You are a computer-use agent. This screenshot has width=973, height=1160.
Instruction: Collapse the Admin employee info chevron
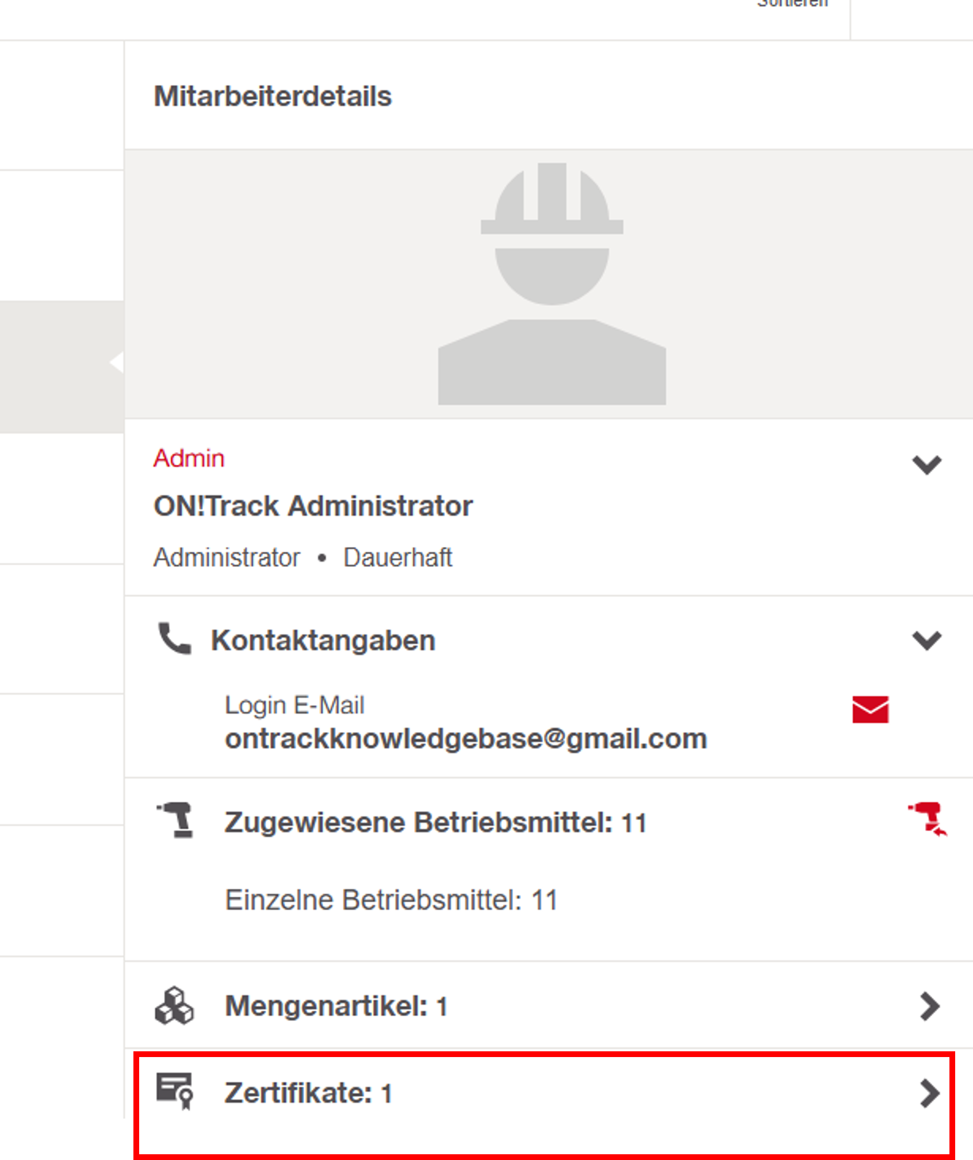(x=926, y=464)
